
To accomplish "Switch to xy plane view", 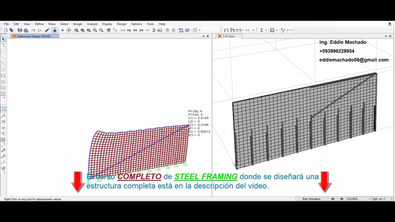I will point(129,30).
